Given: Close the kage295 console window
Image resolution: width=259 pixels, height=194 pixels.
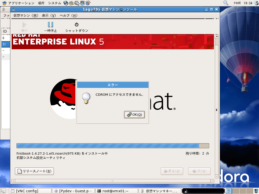Looking at the screenshot, I should point(217,9).
